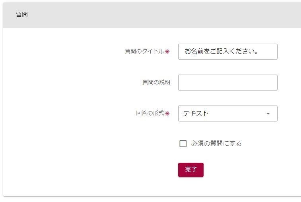The image size is (301, 202).
Task: Click the 回答の形式 field label
Action: 150,113
